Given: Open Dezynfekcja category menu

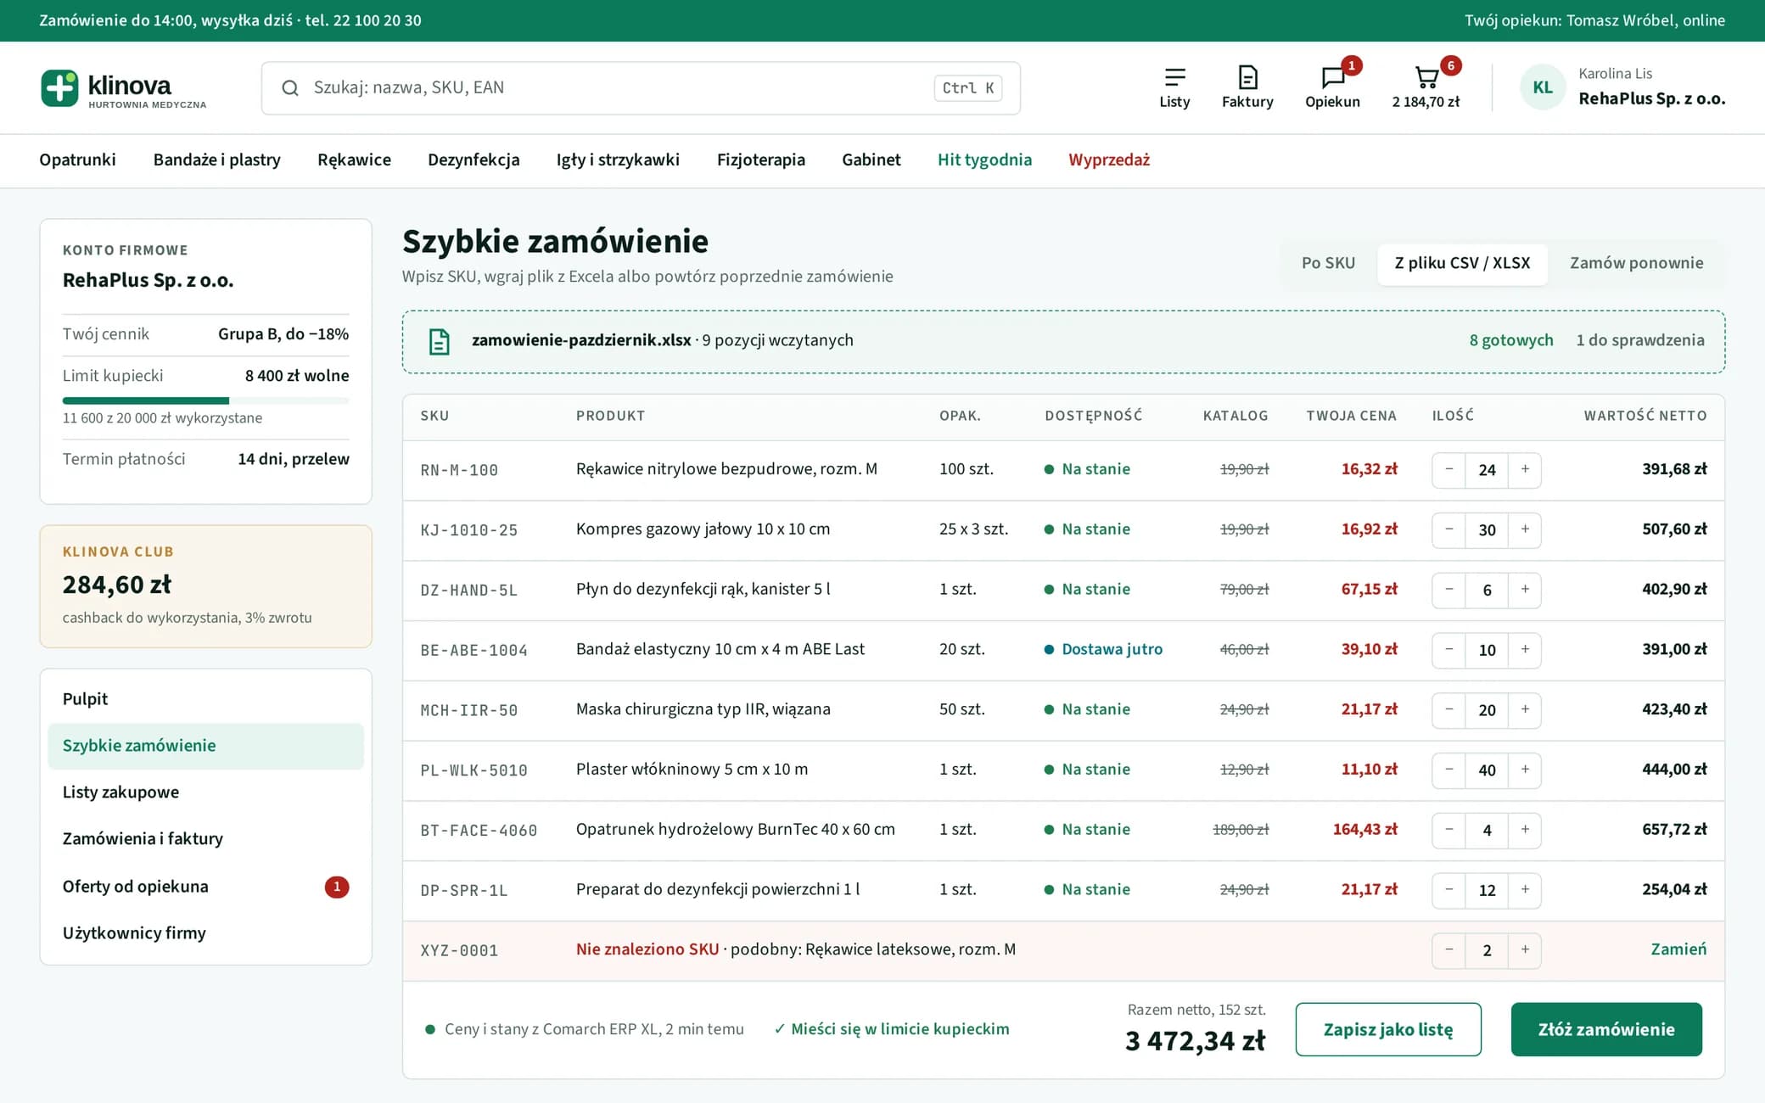Looking at the screenshot, I should 473,160.
